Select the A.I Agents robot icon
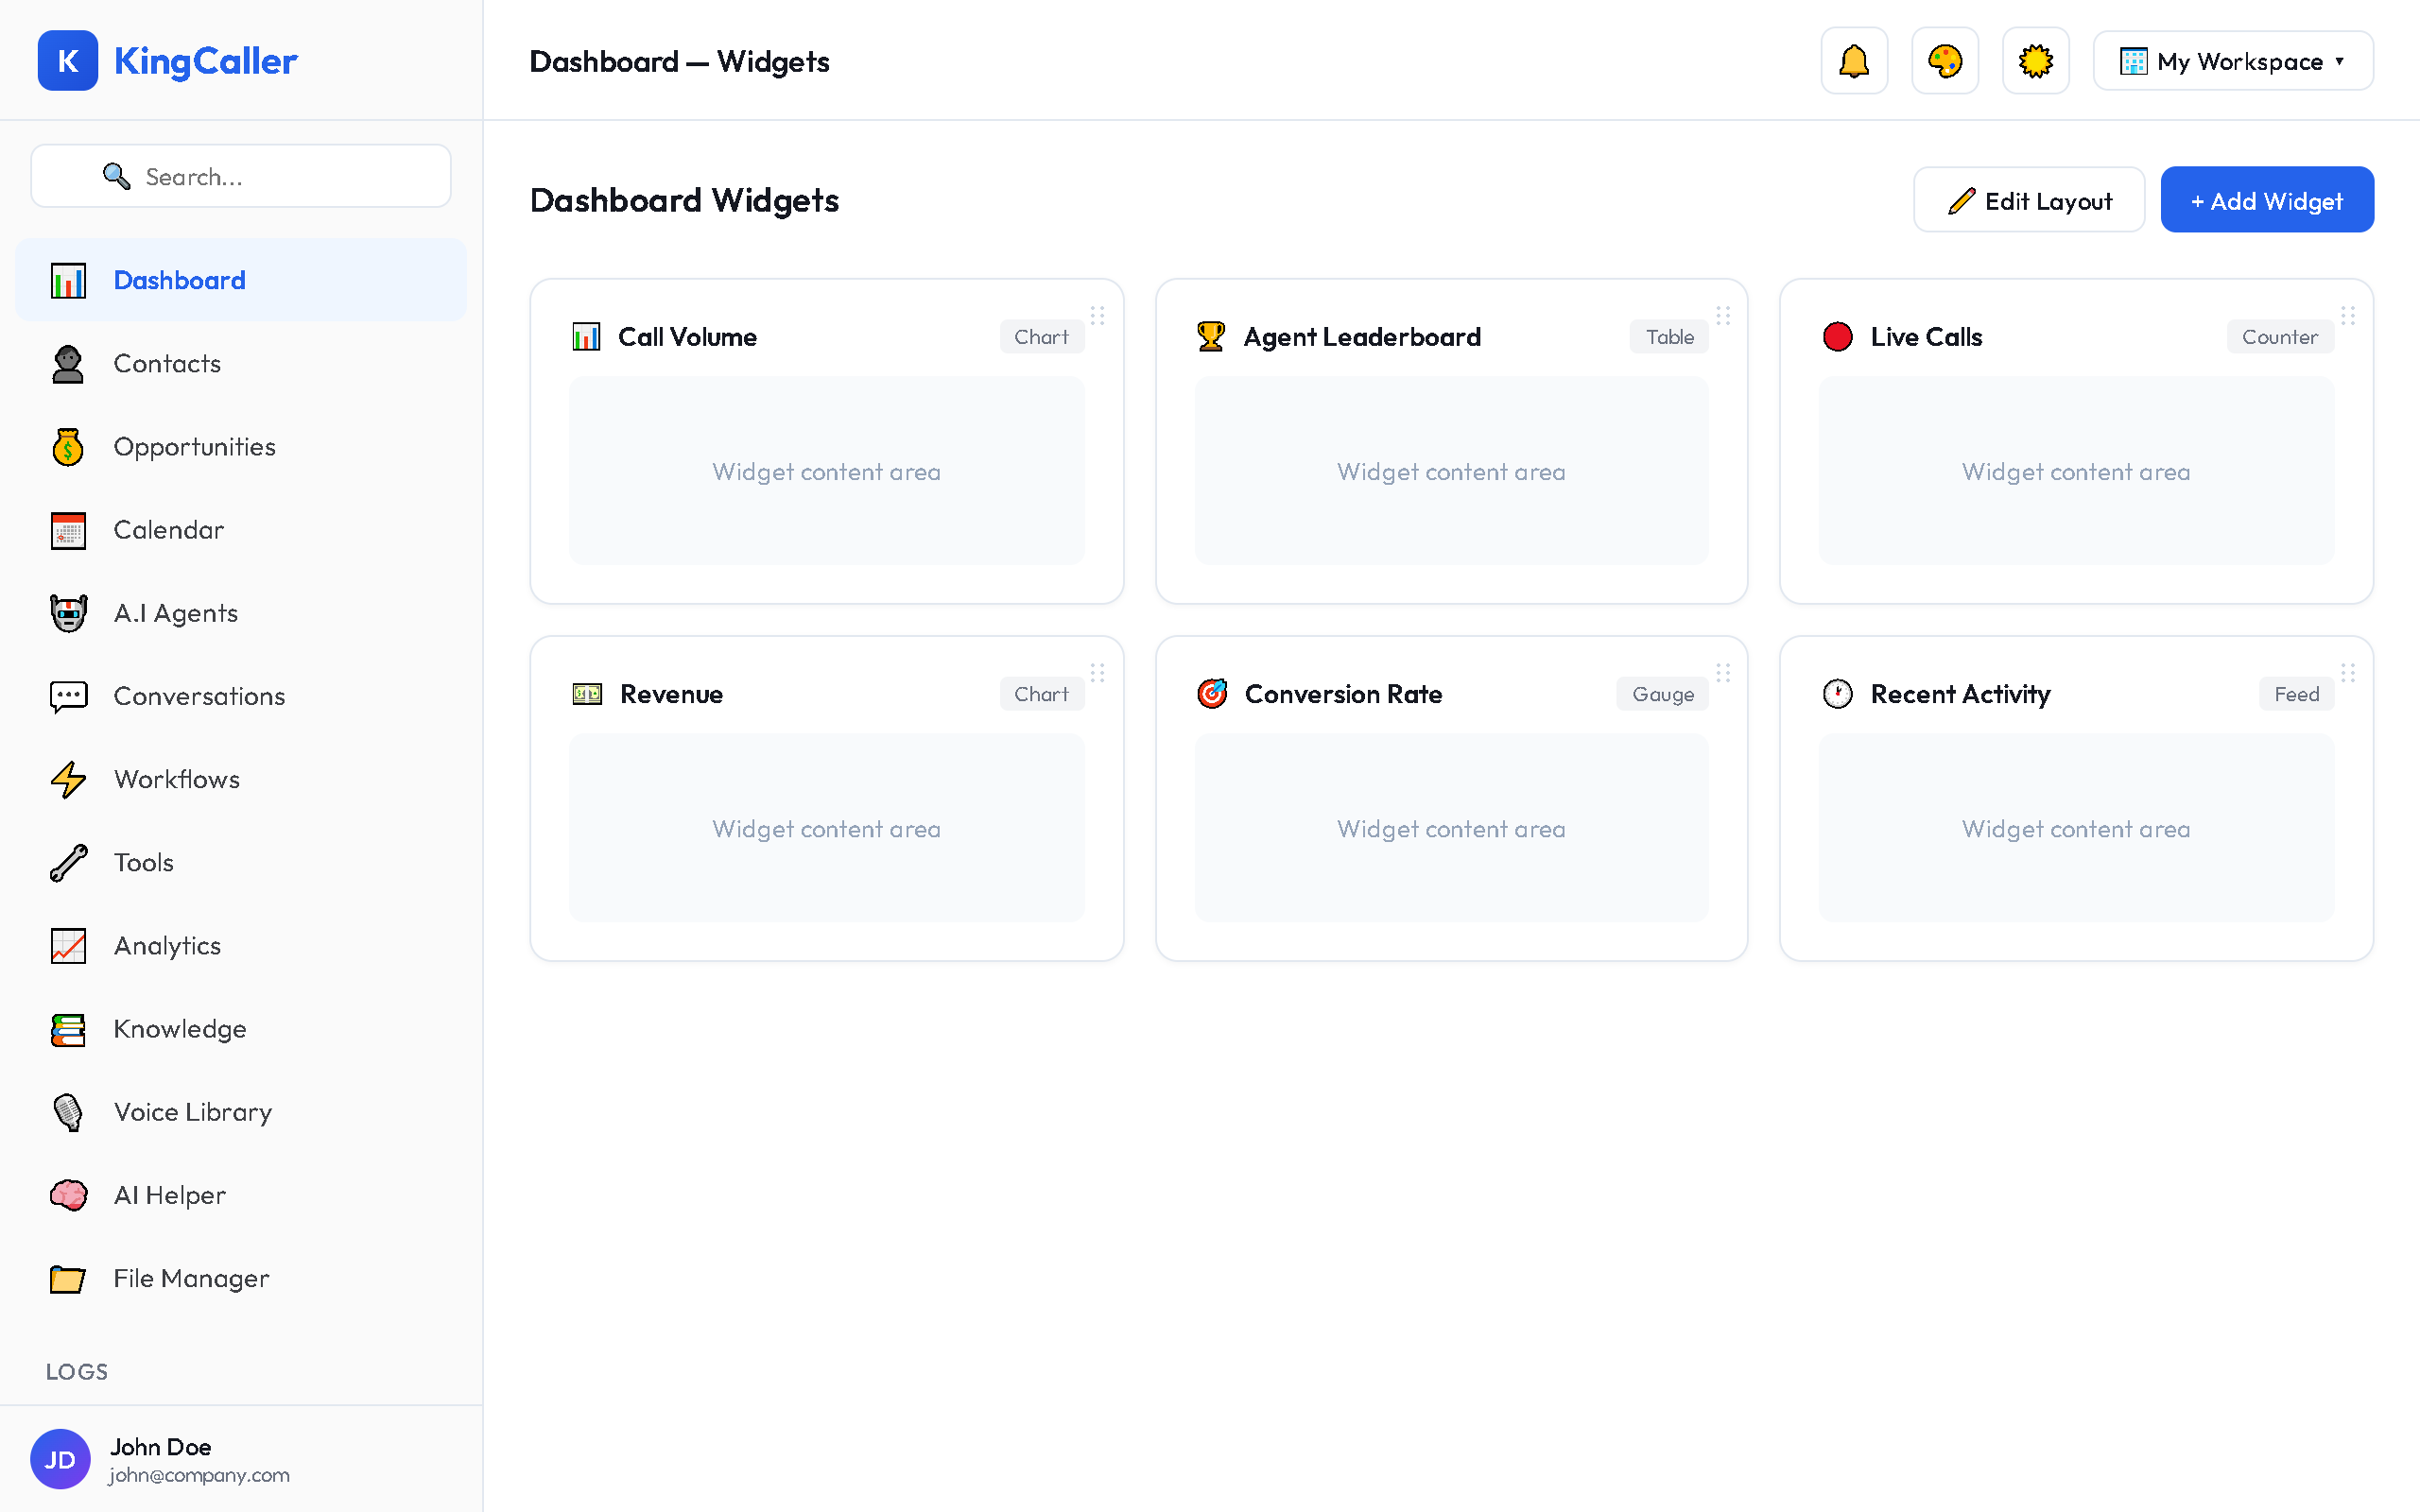Viewport: 2420px width, 1512px height. tap(67, 613)
